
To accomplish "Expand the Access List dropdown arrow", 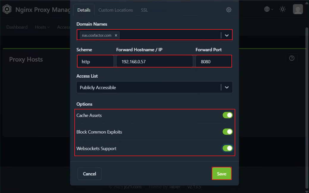I will click(x=227, y=87).
